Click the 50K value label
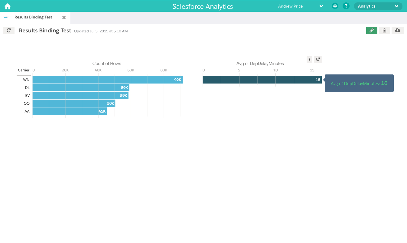 click(110, 103)
